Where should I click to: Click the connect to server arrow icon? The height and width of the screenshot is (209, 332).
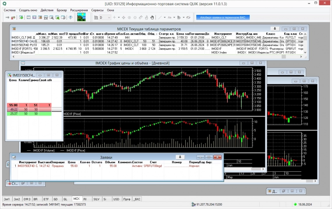point(6,17)
